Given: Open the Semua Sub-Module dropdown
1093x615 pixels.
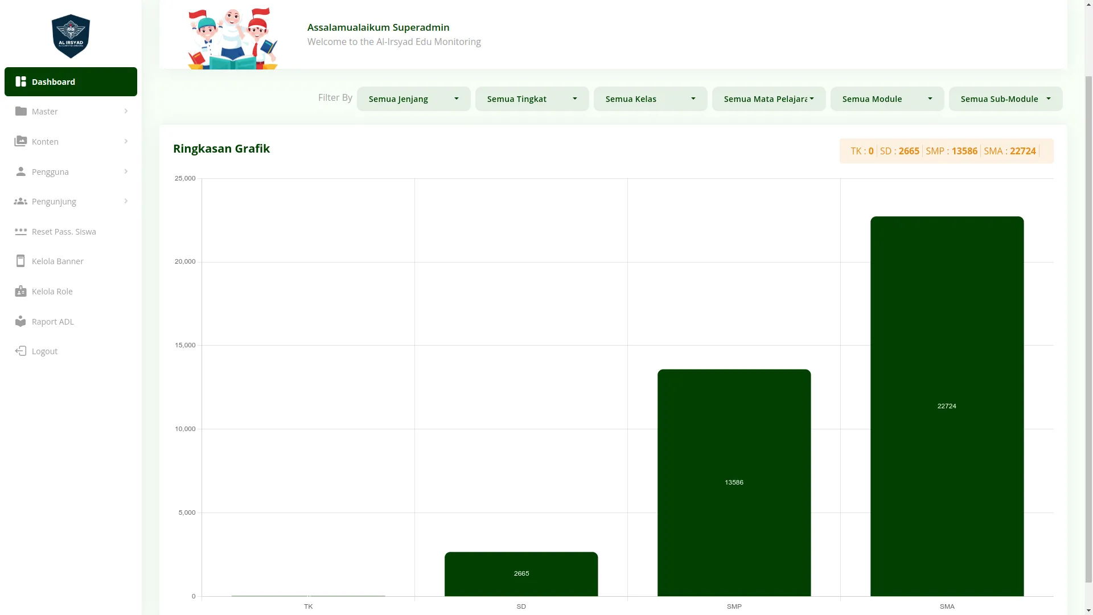Looking at the screenshot, I should point(1005,99).
